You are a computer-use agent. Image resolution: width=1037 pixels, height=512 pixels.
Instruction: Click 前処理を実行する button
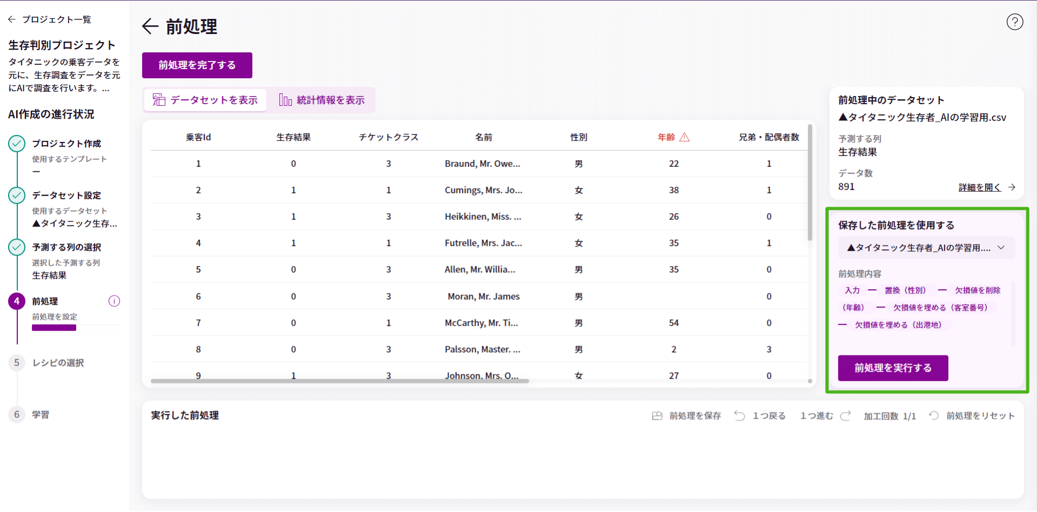tap(893, 368)
